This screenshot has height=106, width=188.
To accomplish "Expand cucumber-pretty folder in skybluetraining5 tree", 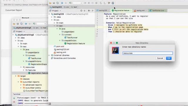I will point(21,88).
